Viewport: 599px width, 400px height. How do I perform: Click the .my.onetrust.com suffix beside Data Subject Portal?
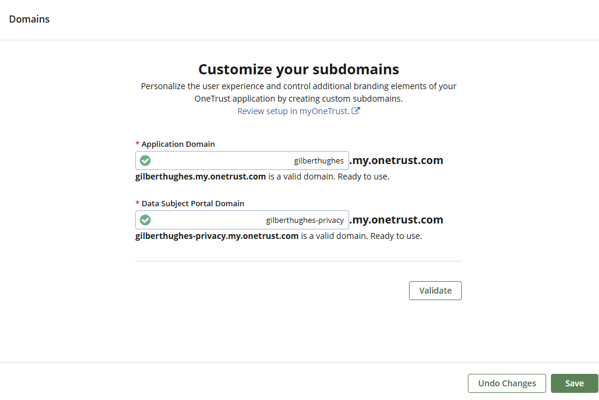pos(397,220)
